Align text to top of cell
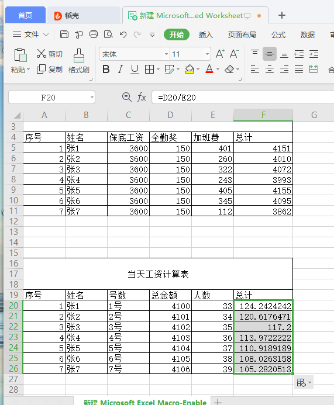The width and height of the screenshot is (334, 405). [x=255, y=53]
